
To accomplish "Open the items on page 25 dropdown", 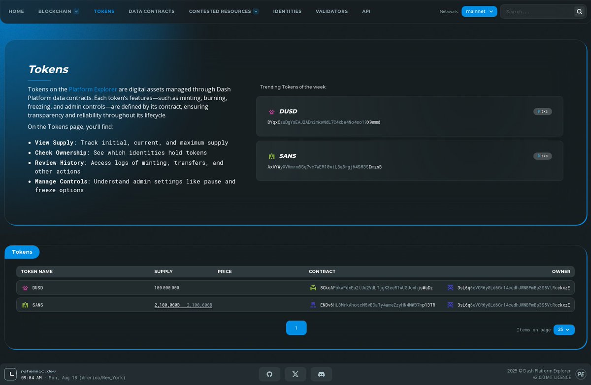I will (564, 329).
